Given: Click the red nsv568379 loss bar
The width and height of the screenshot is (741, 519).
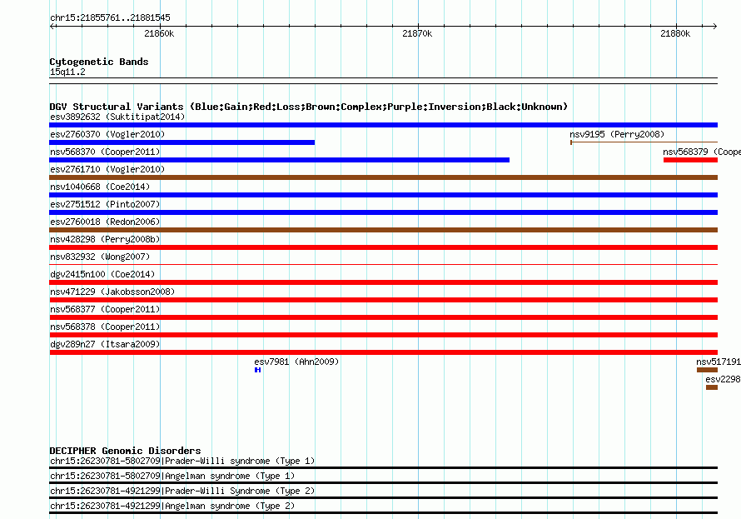Looking at the screenshot, I should [690, 160].
